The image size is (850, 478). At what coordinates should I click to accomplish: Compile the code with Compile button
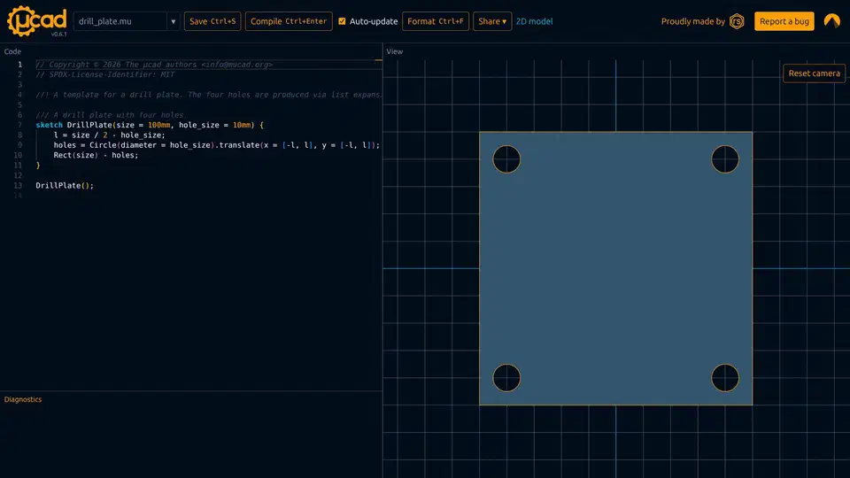coord(289,21)
